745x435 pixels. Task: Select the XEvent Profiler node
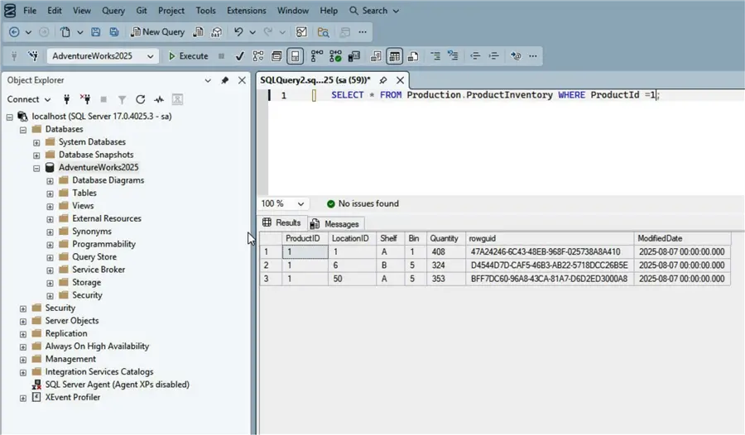point(72,398)
